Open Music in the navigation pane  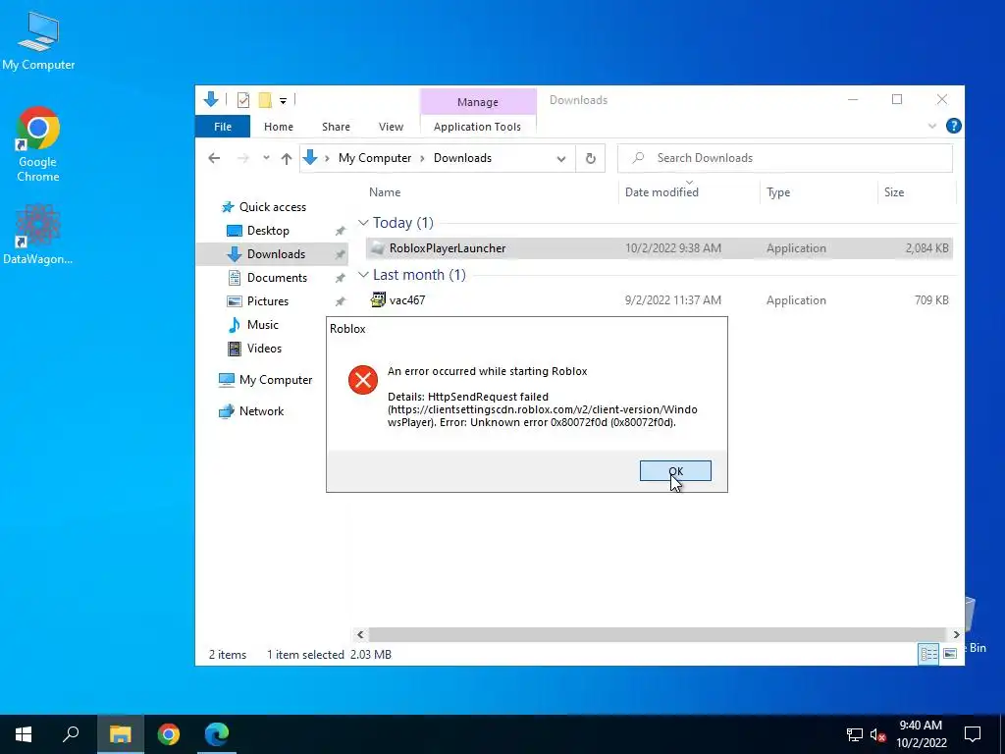pyautogui.click(x=262, y=324)
